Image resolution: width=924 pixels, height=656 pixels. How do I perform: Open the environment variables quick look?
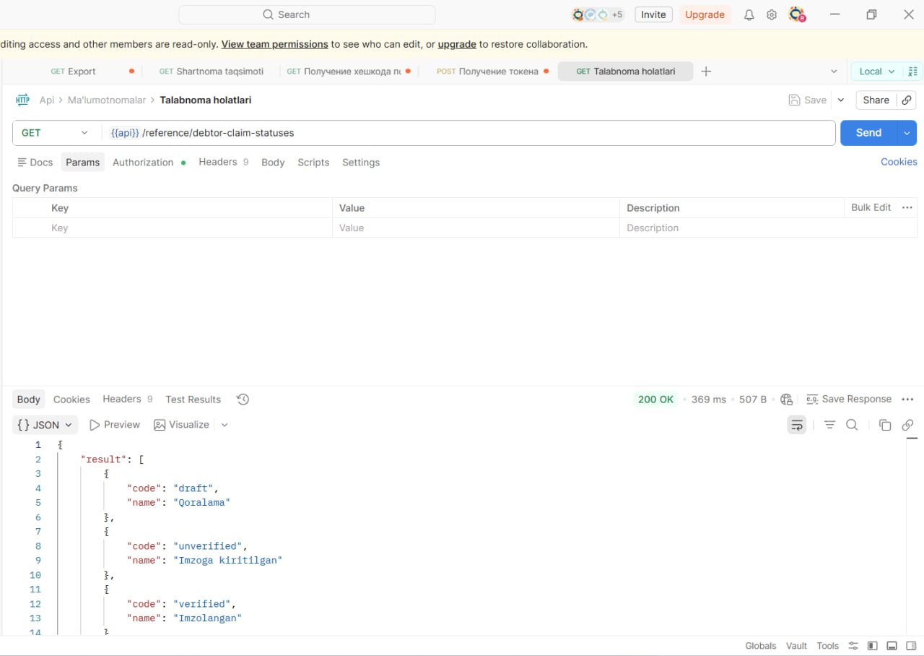tap(912, 72)
